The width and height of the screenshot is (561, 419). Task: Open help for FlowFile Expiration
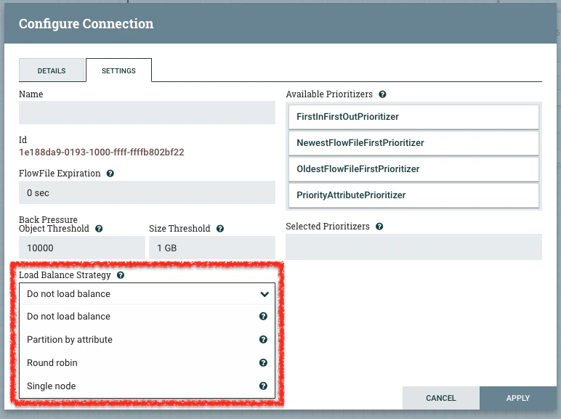110,174
